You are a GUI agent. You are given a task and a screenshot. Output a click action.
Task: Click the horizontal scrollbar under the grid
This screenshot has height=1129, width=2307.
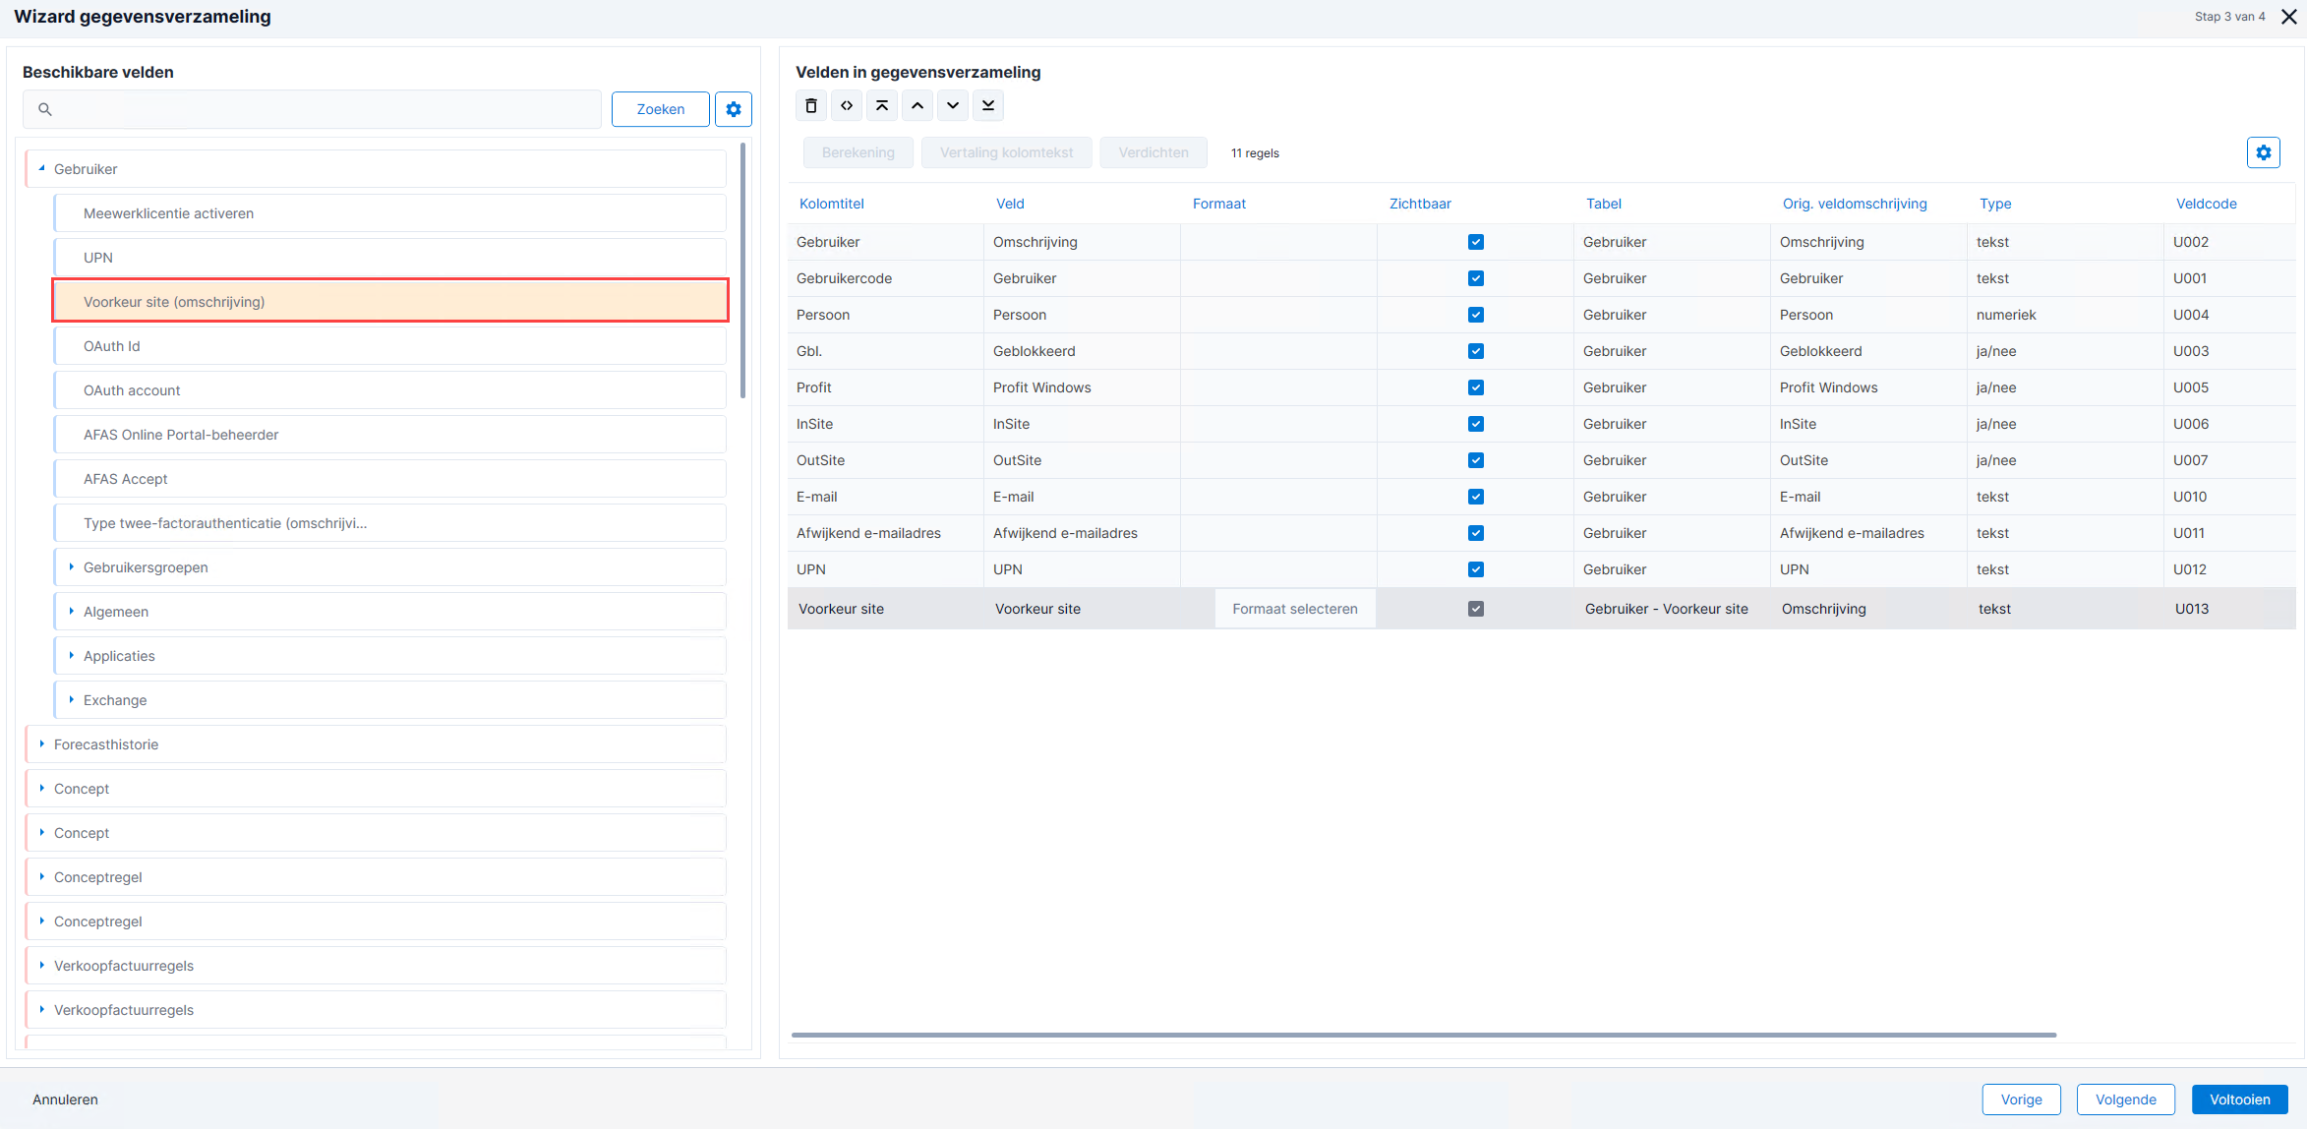pyautogui.click(x=1424, y=1035)
